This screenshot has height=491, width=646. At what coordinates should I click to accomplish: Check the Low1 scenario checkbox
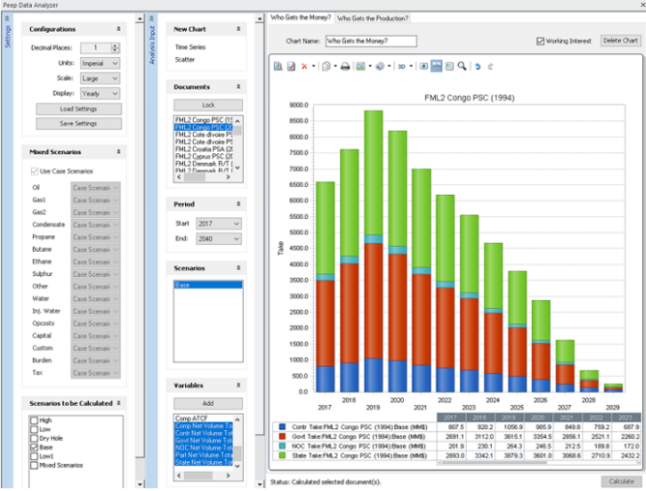click(34, 456)
